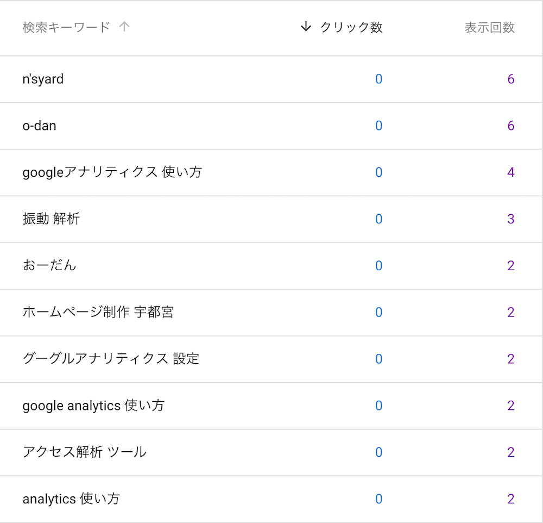Click the click count 0 for o-dan
Image resolution: width=543 pixels, height=523 pixels.
click(379, 126)
